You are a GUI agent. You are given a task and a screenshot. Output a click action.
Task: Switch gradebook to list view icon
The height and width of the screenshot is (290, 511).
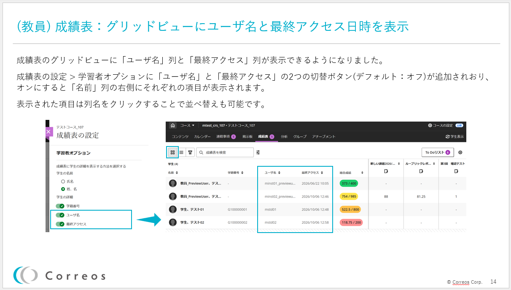182,152
